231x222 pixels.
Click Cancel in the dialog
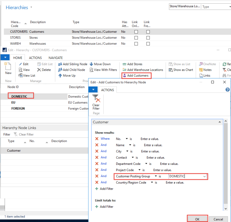tap(218, 219)
